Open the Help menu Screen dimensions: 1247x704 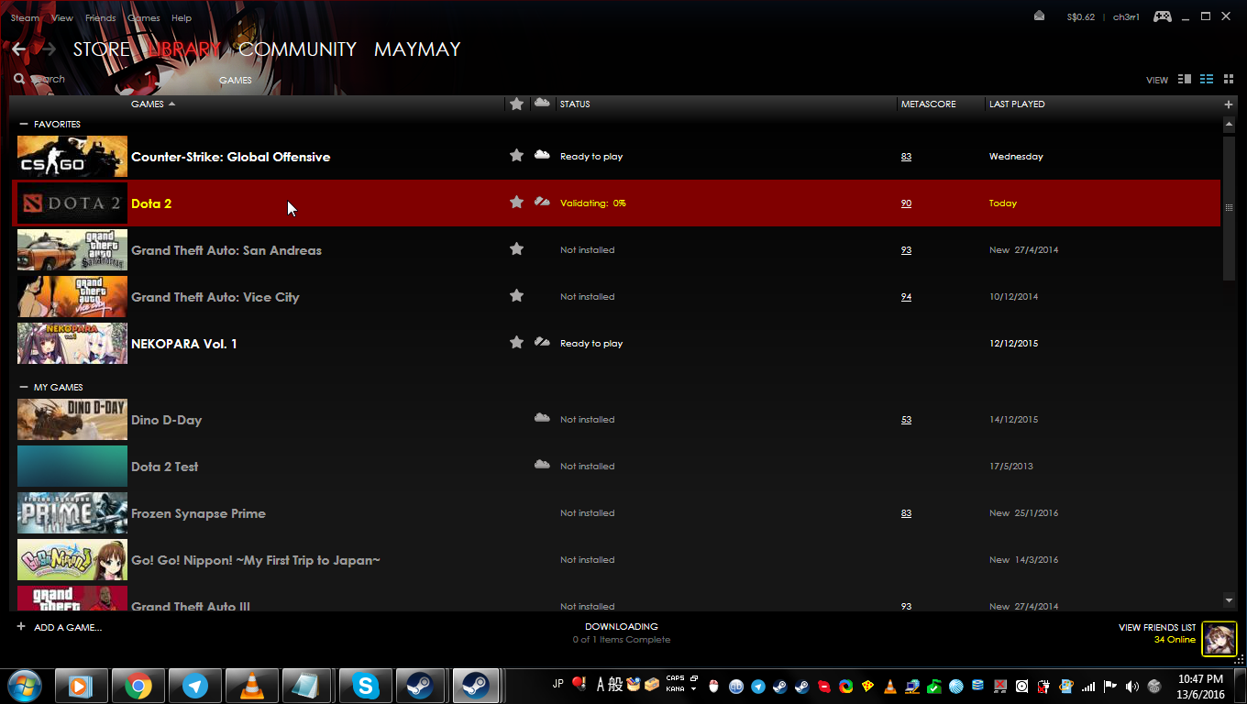[x=182, y=18]
